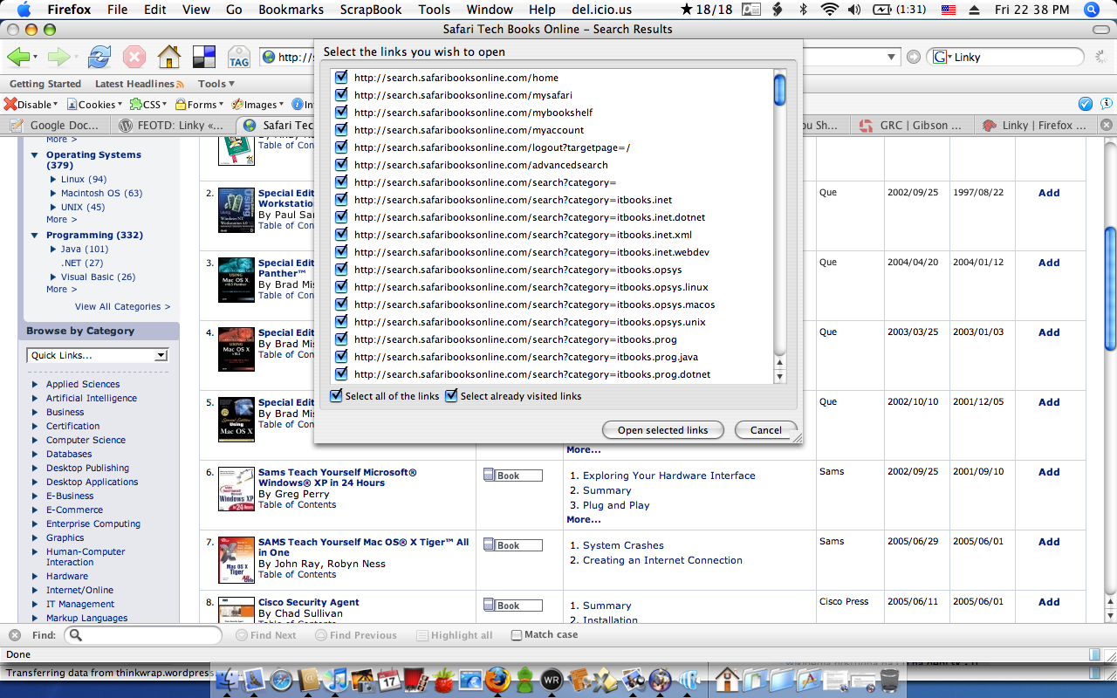This screenshot has width=1117, height=698.
Task: Expand the Macintosh OS subcategory
Action: tap(53, 193)
